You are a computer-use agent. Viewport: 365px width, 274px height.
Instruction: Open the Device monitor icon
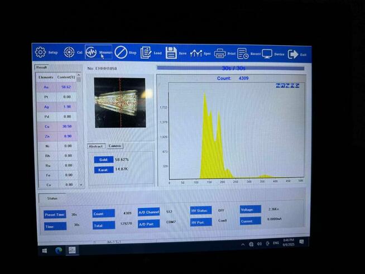point(267,54)
